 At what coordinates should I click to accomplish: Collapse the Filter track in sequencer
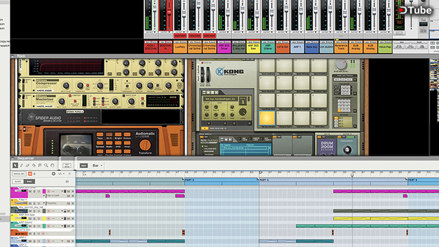(x=12, y=200)
